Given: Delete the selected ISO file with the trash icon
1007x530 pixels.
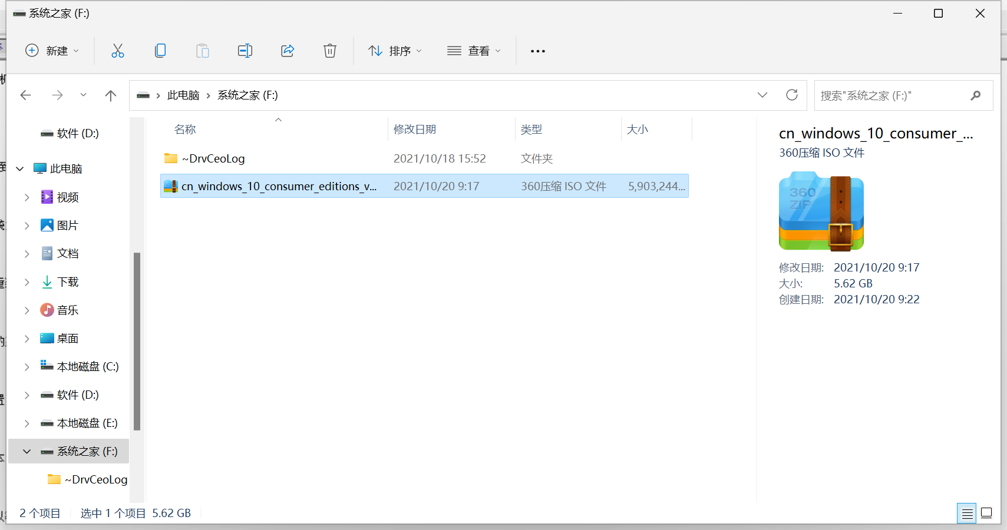Looking at the screenshot, I should click(x=330, y=51).
